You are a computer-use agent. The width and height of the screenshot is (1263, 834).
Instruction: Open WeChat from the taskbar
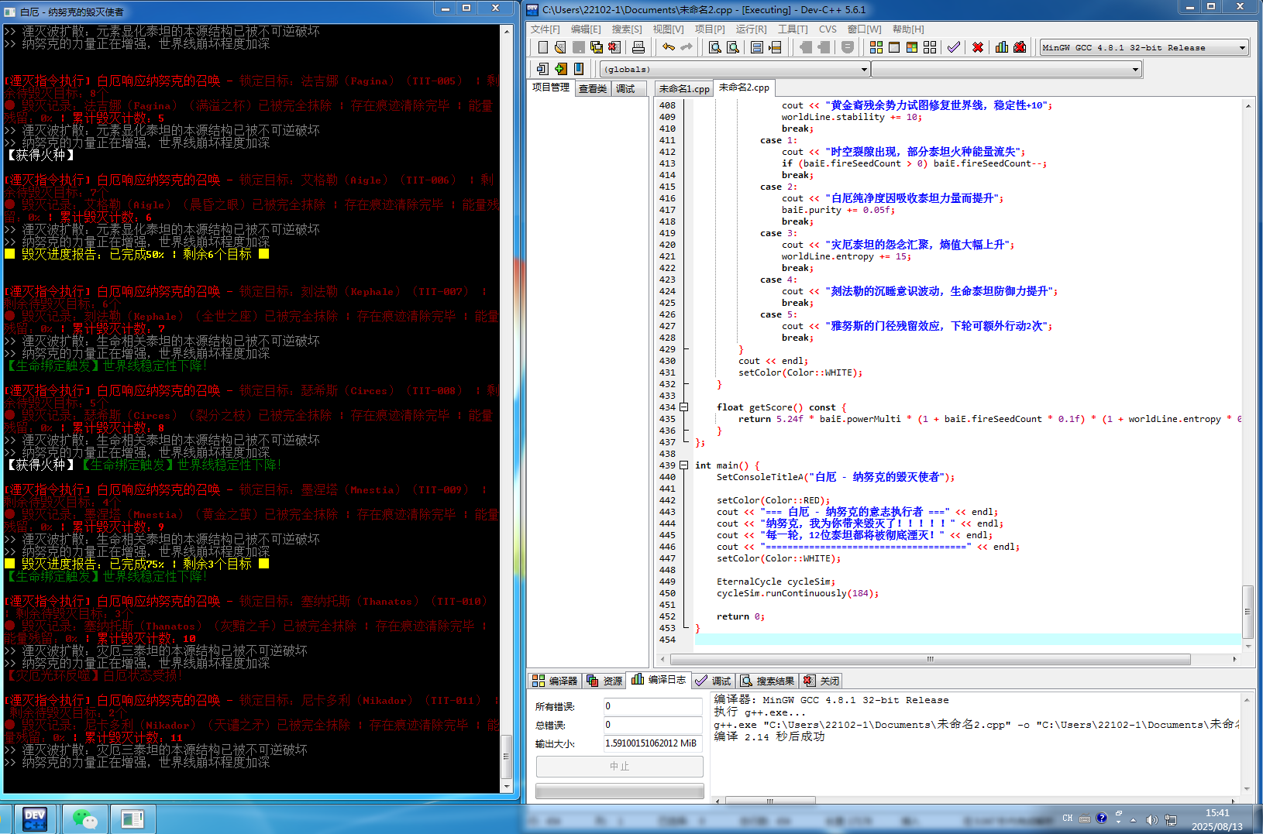[x=84, y=819]
